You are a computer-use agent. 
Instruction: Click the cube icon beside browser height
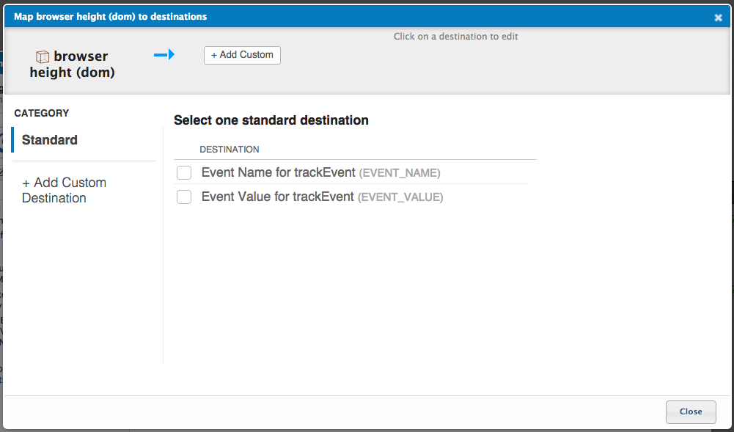[x=43, y=56]
